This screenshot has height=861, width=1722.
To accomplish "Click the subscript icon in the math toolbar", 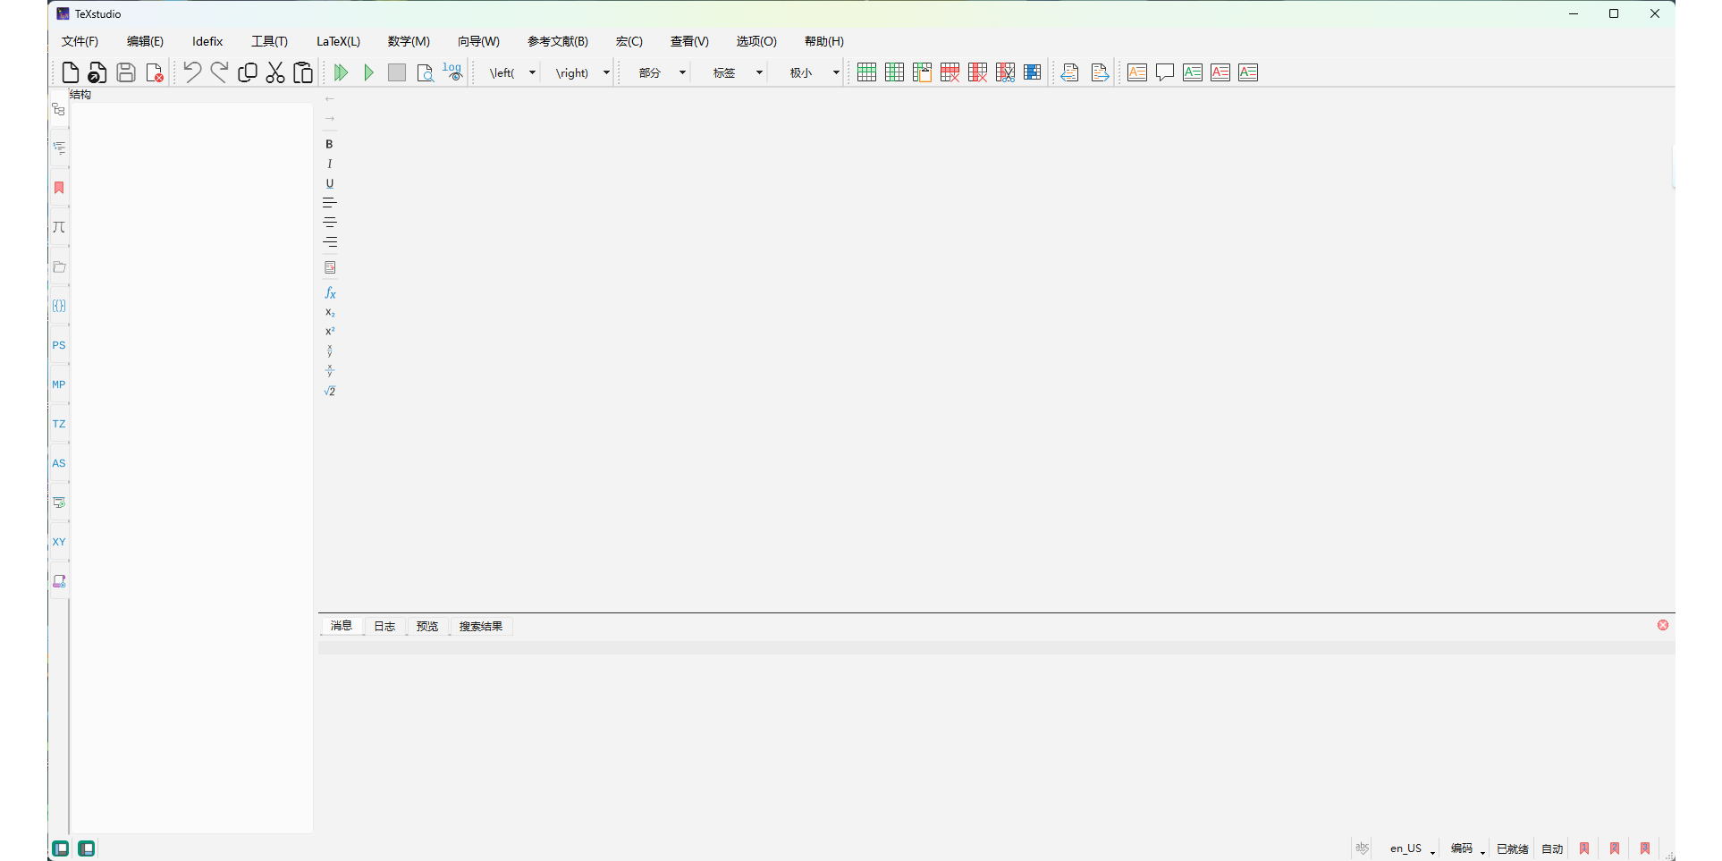I will pyautogui.click(x=330, y=312).
